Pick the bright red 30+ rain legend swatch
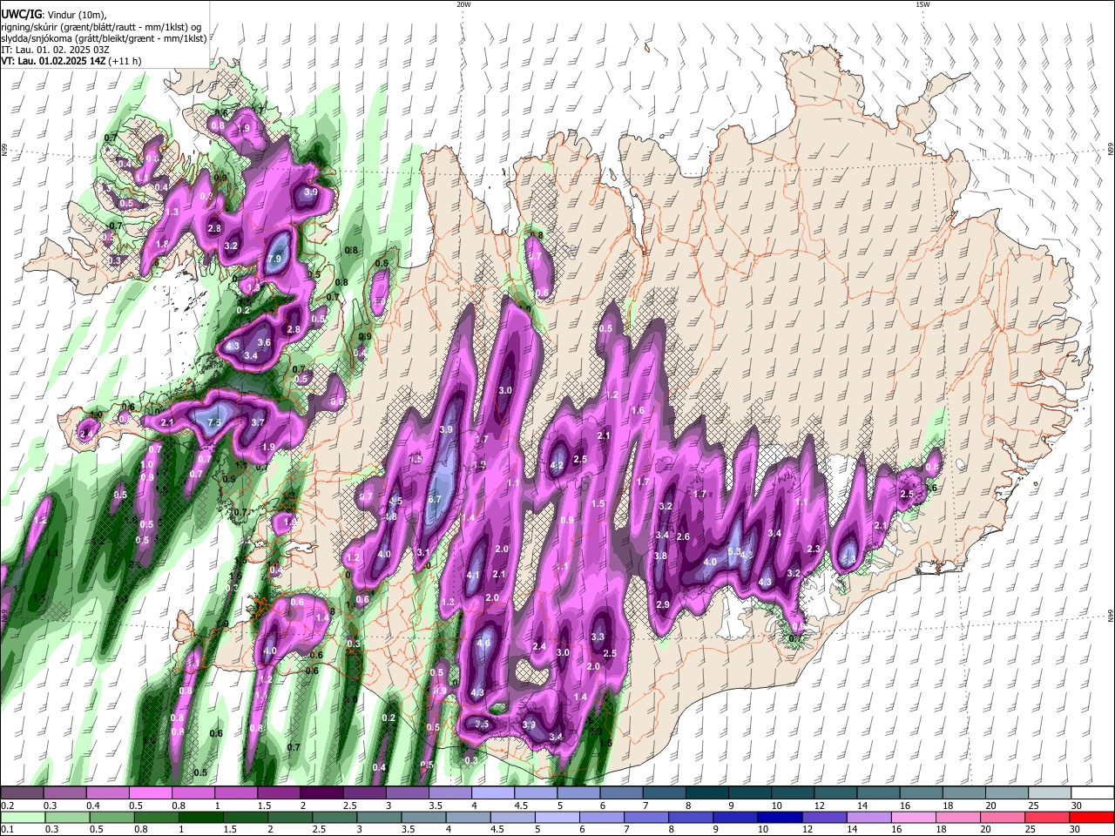 click(x=1092, y=817)
